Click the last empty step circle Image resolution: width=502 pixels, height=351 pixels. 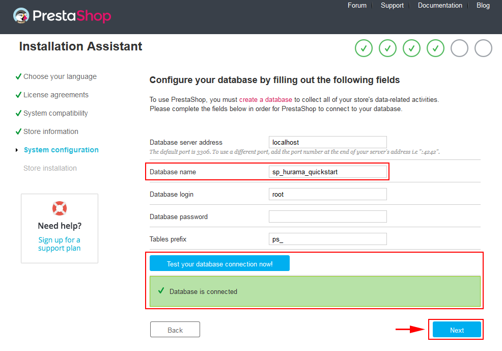483,48
